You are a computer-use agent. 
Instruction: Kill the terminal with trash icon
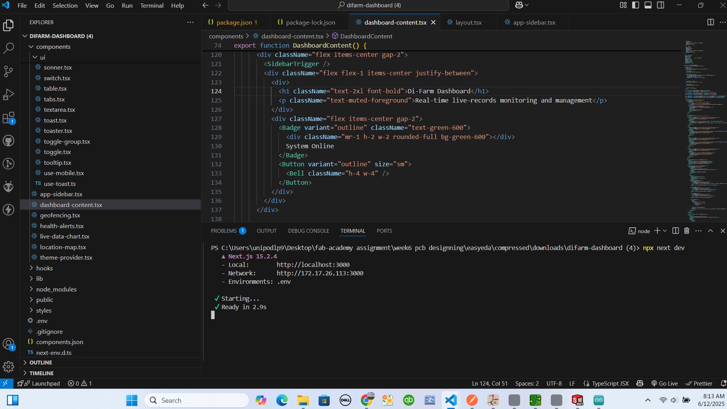tap(687, 231)
